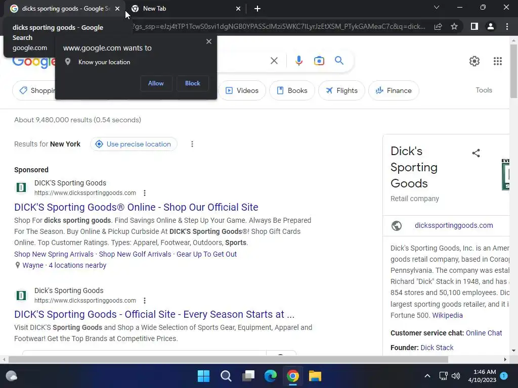This screenshot has width=518, height=388.
Task: Click Use precise location
Action: (134, 144)
